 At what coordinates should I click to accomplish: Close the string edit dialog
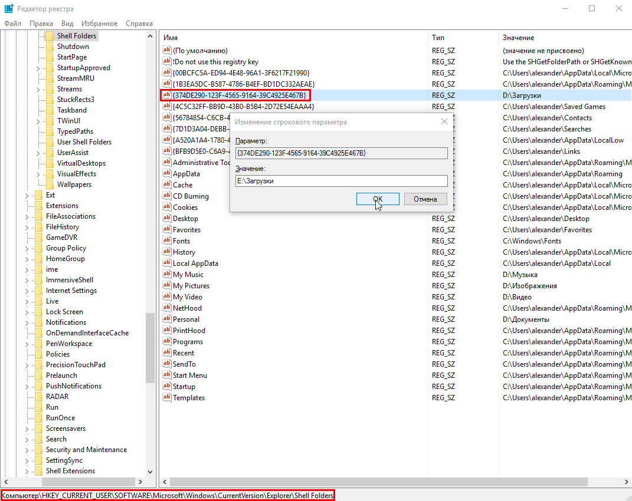pos(444,122)
